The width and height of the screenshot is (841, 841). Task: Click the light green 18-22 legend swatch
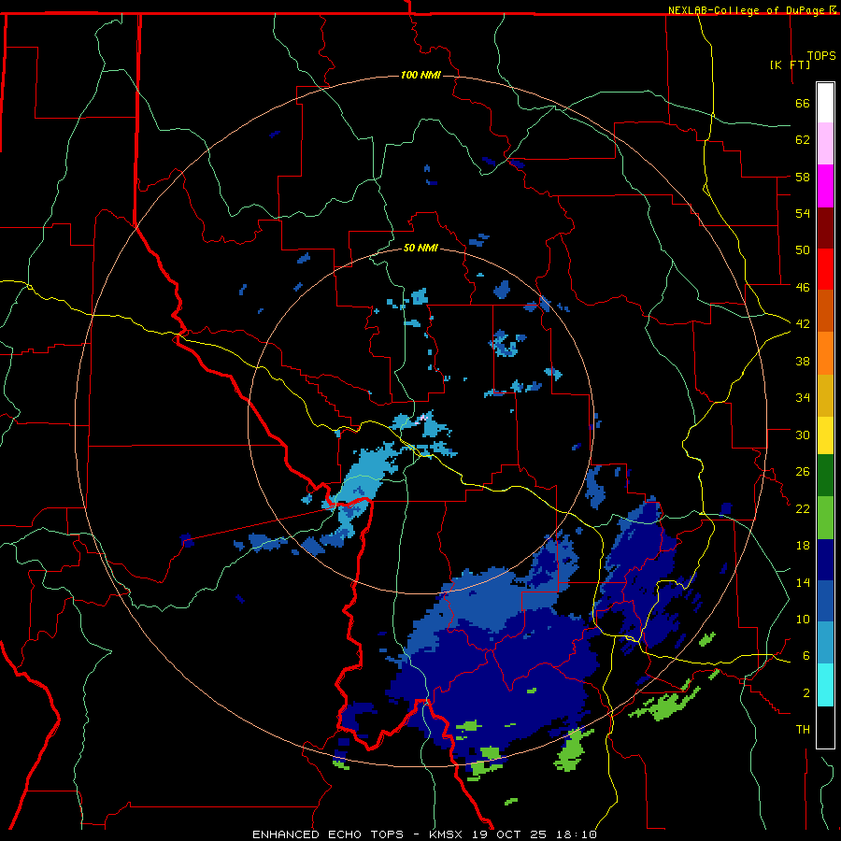[825, 518]
